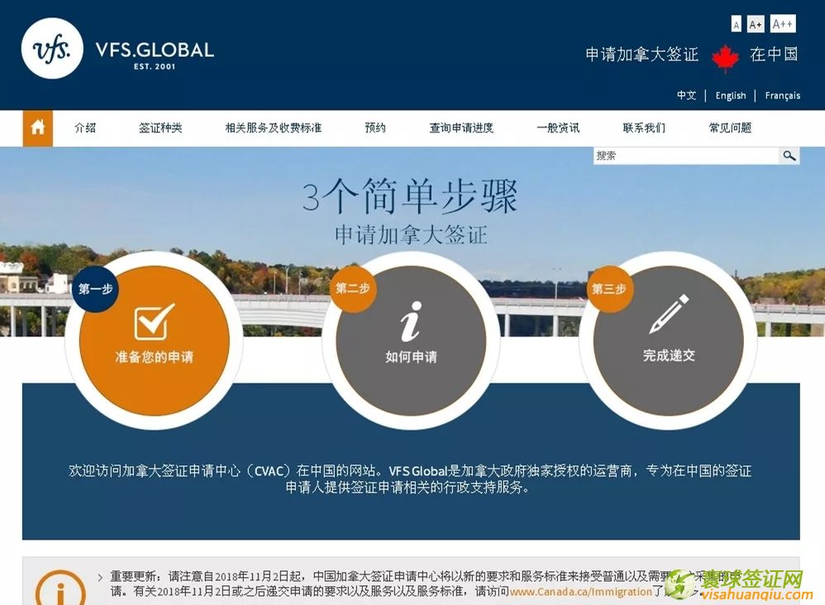Click the Canadian maple leaf icon
Image resolution: width=825 pixels, height=605 pixels.
pyautogui.click(x=725, y=58)
